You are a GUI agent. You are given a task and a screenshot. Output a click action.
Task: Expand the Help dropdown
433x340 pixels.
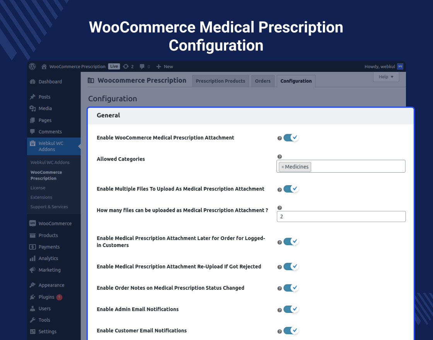386,77
